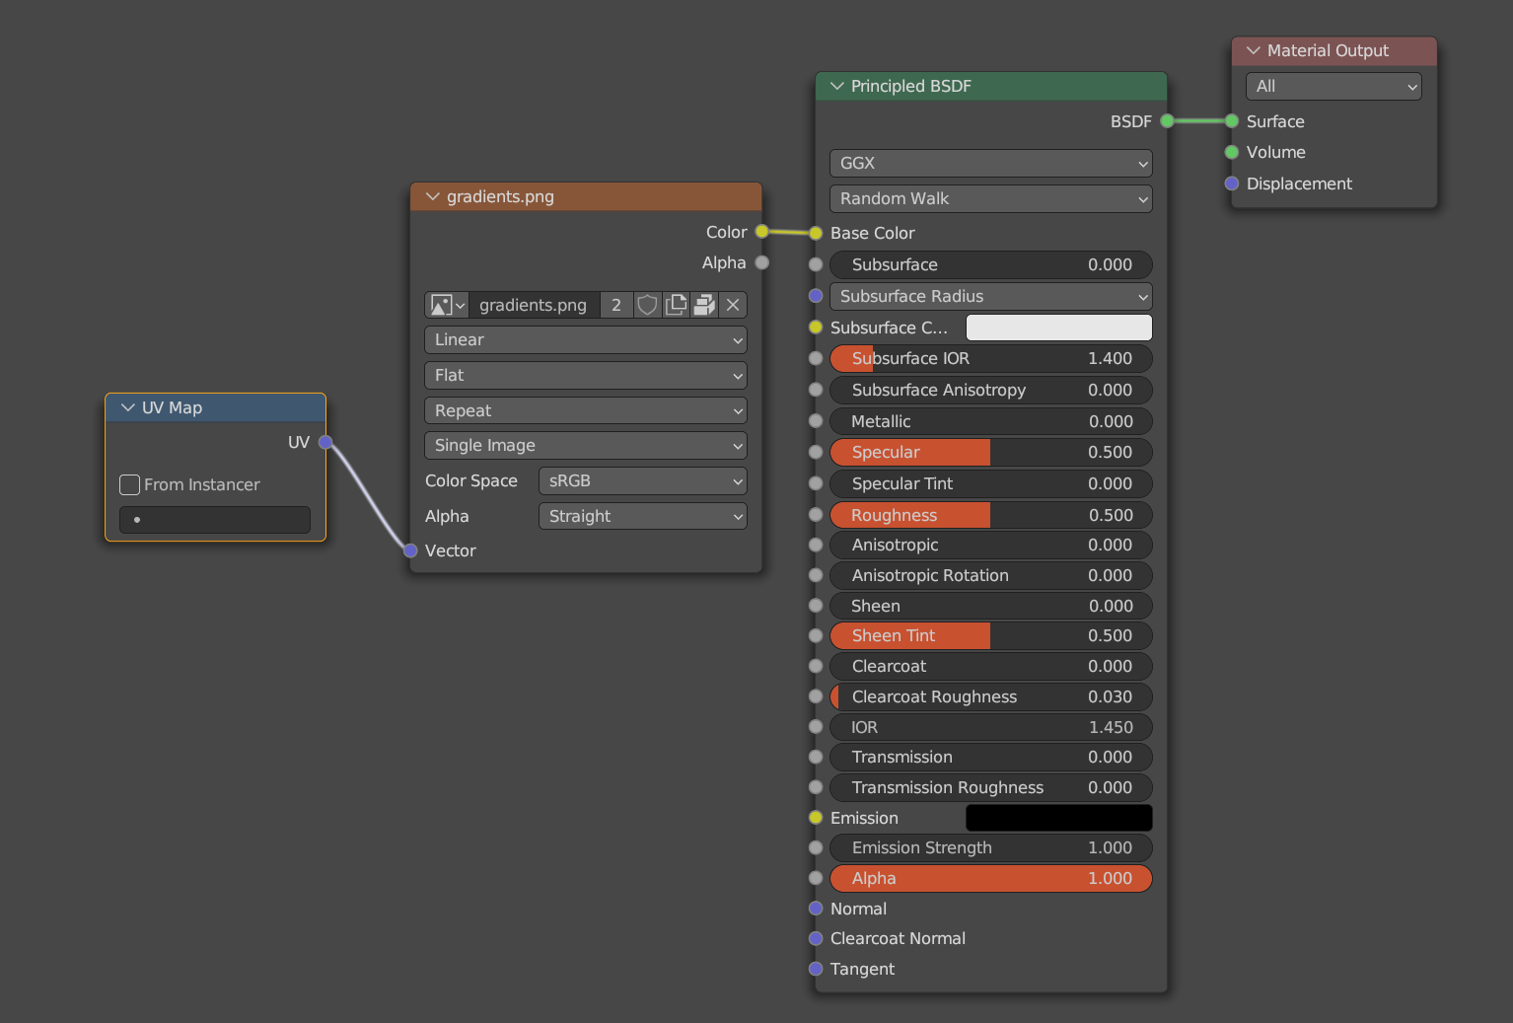Click the Anisotropic Rotation field
This screenshot has height=1023, width=1513.
[x=991, y=575]
